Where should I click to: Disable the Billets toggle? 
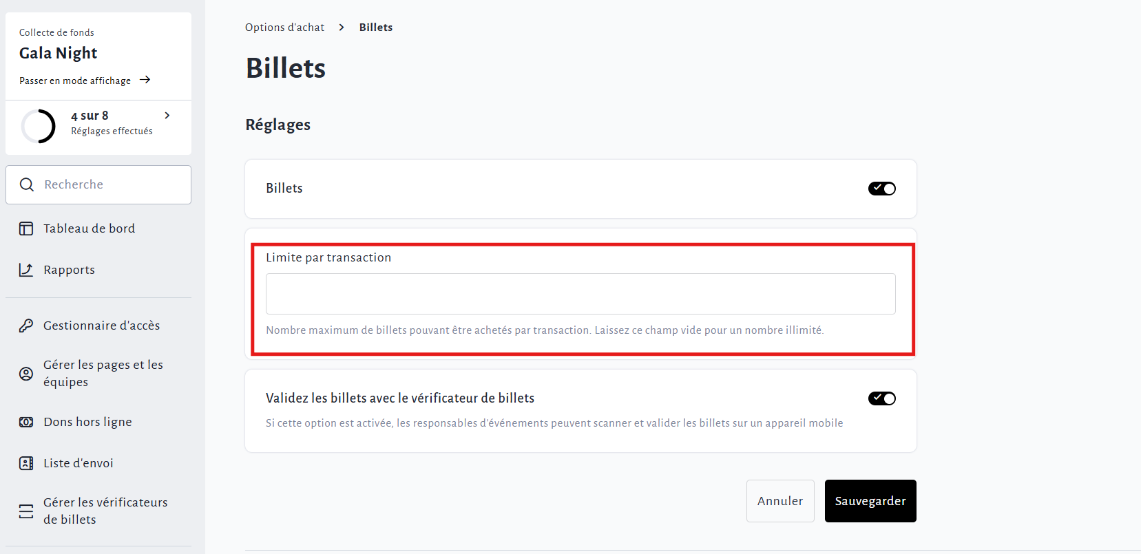(881, 189)
